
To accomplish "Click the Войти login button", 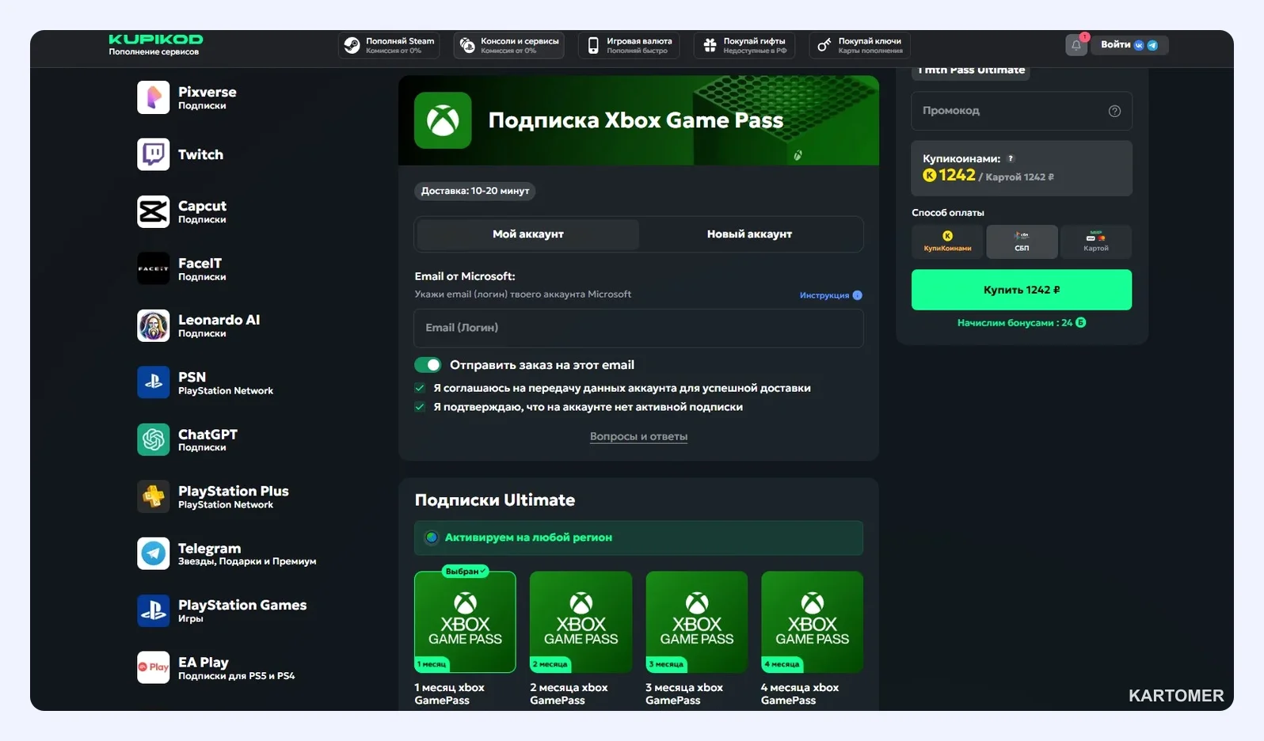I will point(1129,45).
